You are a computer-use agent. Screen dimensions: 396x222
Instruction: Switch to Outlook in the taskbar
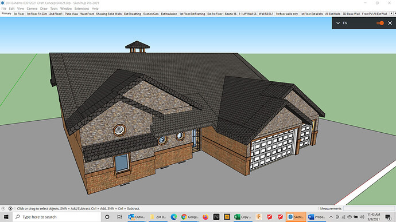(x=137, y=217)
